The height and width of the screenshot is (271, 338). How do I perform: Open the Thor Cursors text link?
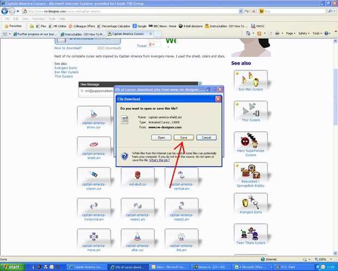(x=63, y=76)
